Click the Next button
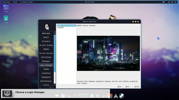Image resolution: width=179 pixels, height=100 pixels. click(x=127, y=86)
